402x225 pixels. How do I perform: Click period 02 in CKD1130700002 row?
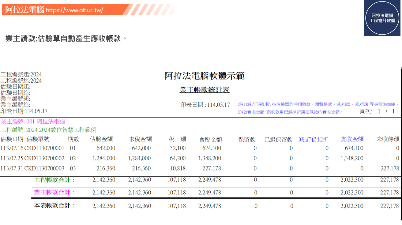[73, 158]
